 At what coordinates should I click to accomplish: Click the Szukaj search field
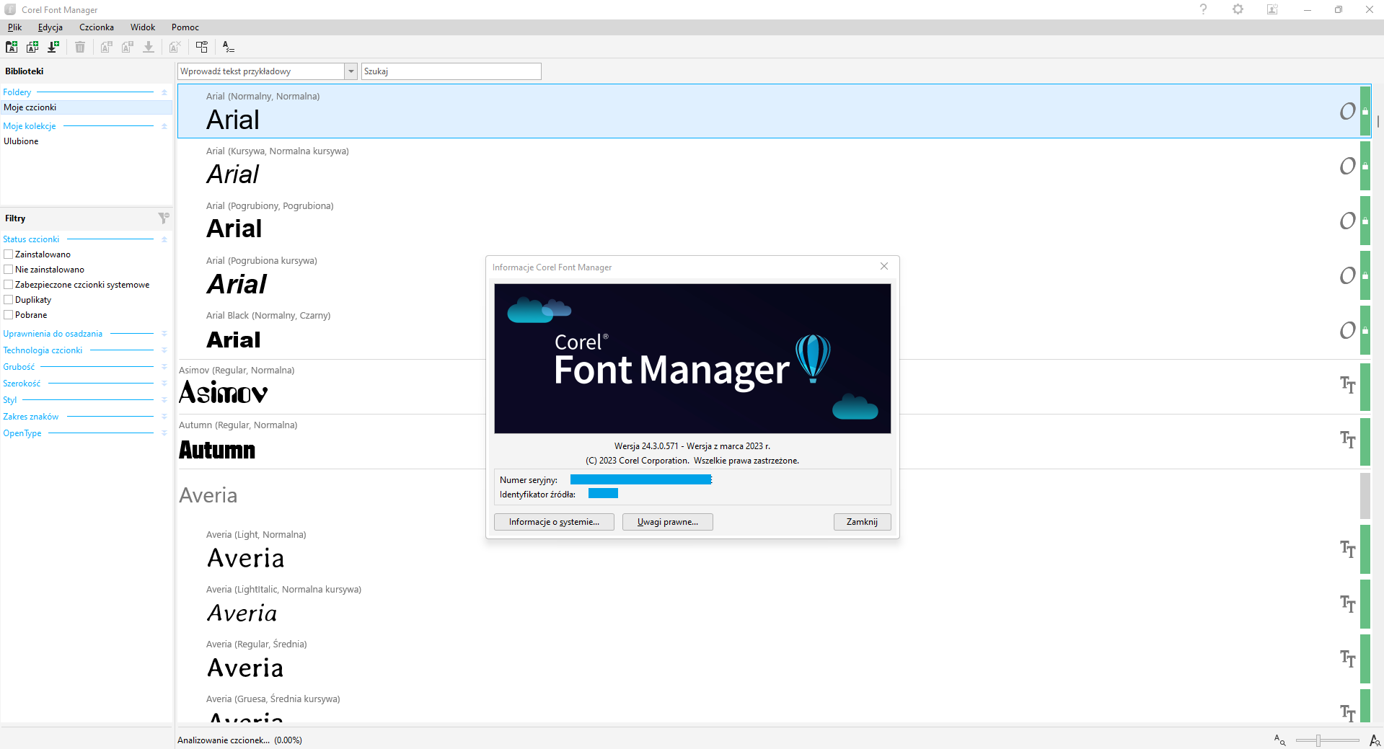451,71
